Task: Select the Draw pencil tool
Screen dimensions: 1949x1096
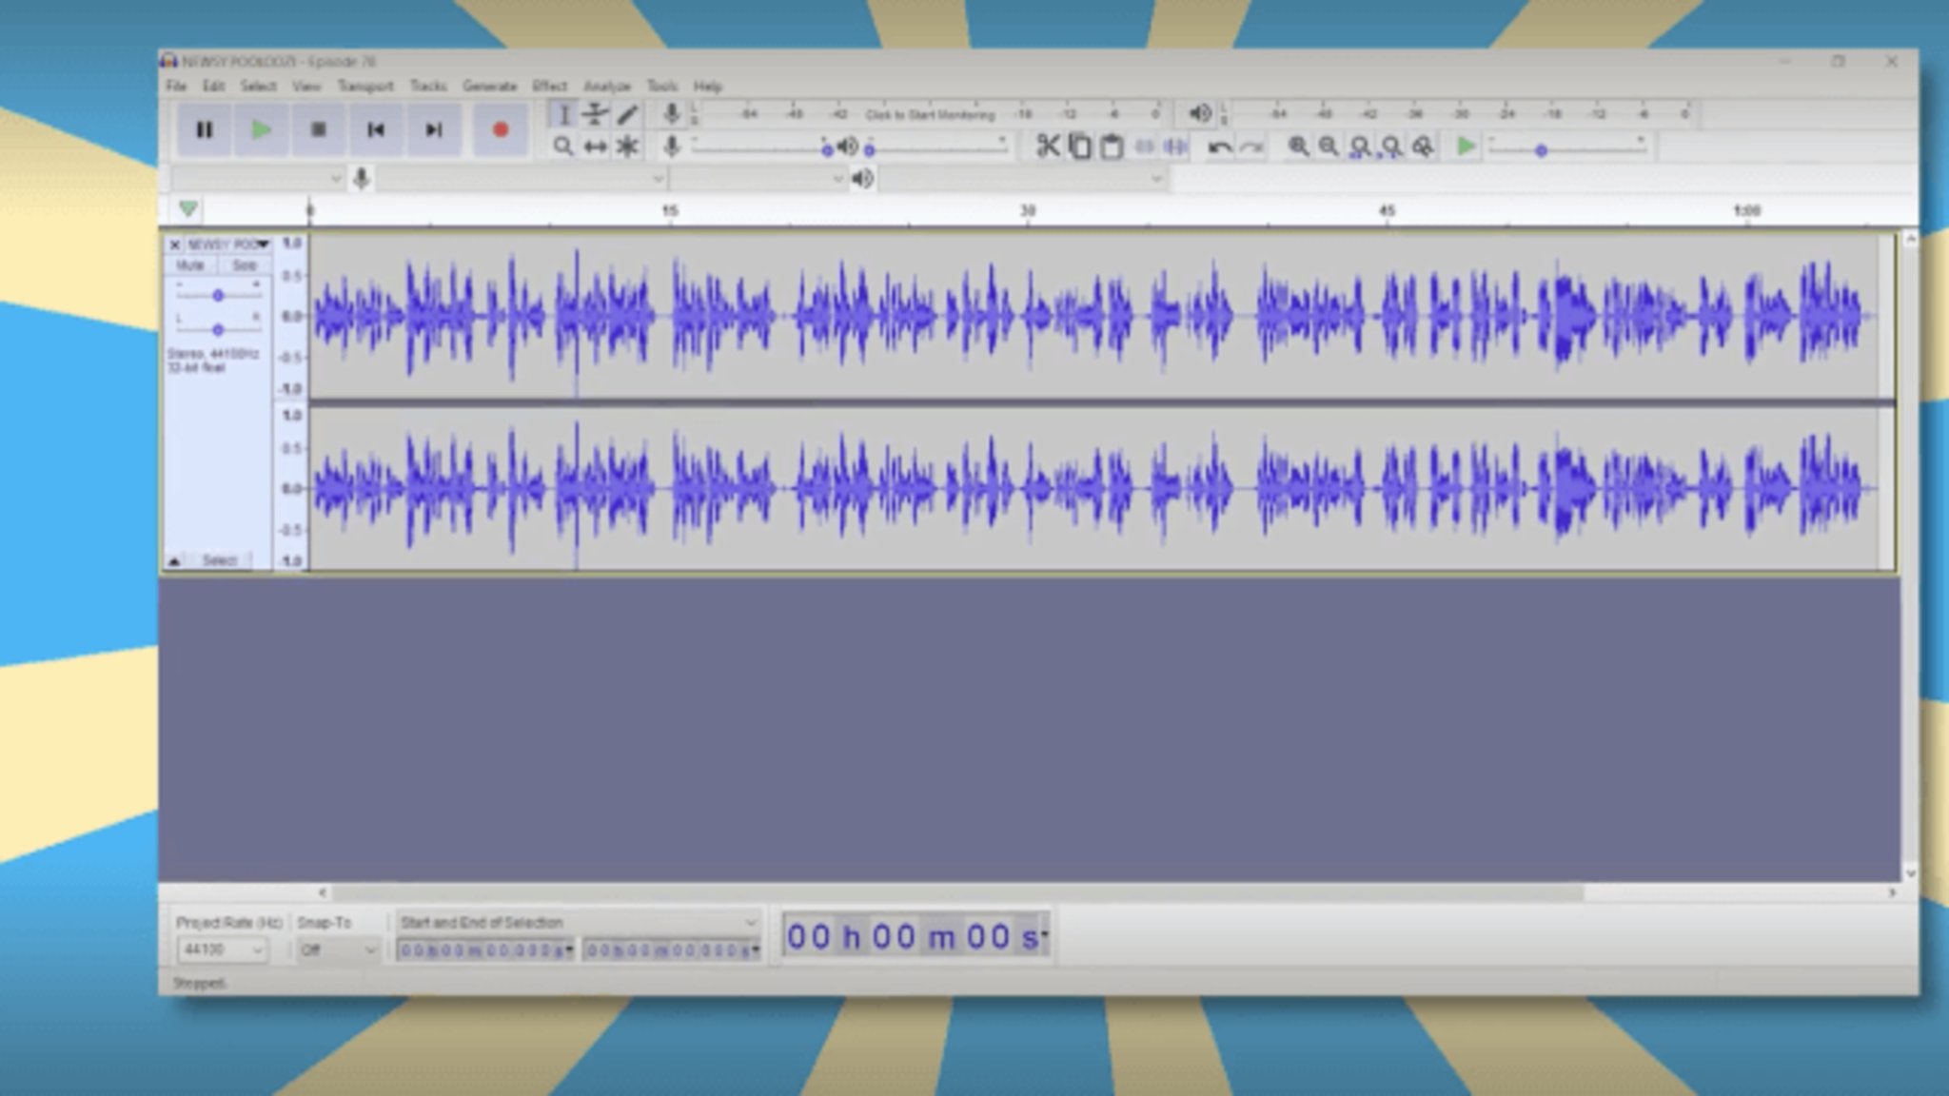Action: tap(627, 115)
